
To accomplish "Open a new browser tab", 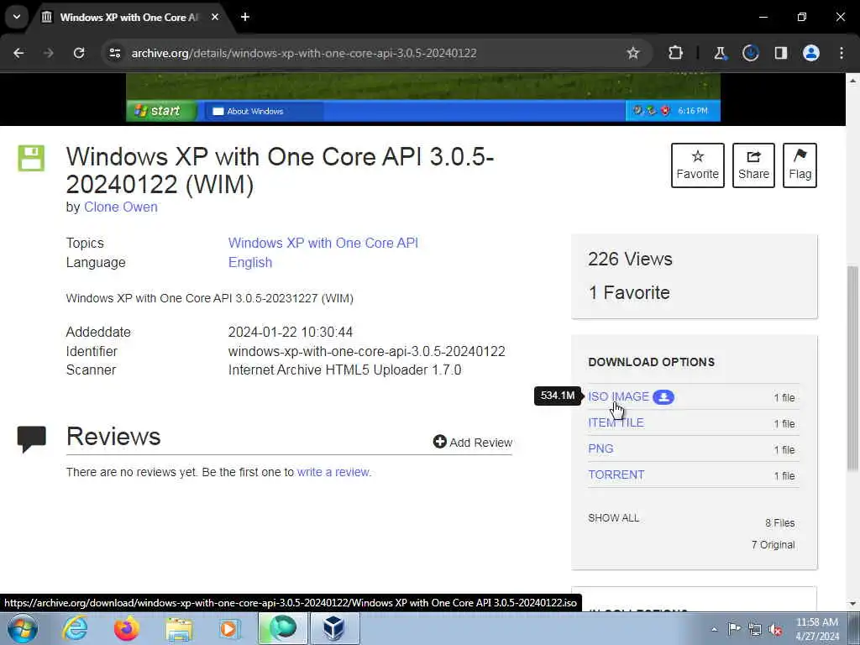I will click(245, 17).
